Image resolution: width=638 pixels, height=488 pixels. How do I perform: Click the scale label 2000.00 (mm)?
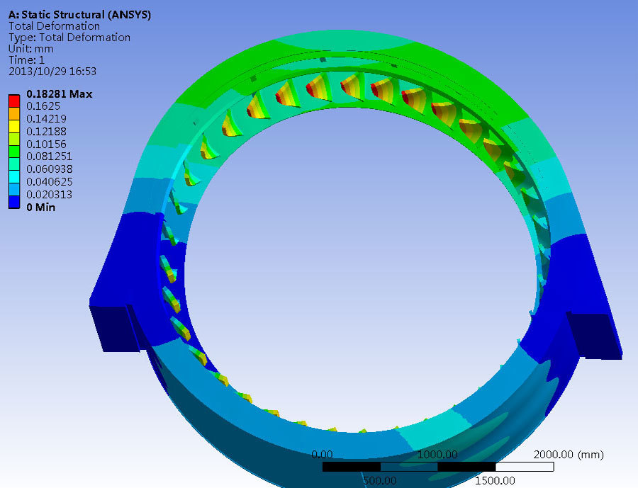[x=569, y=454]
